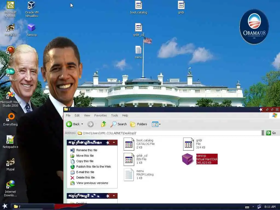Open the Help menu
280x210 pixels.
click(125, 115)
